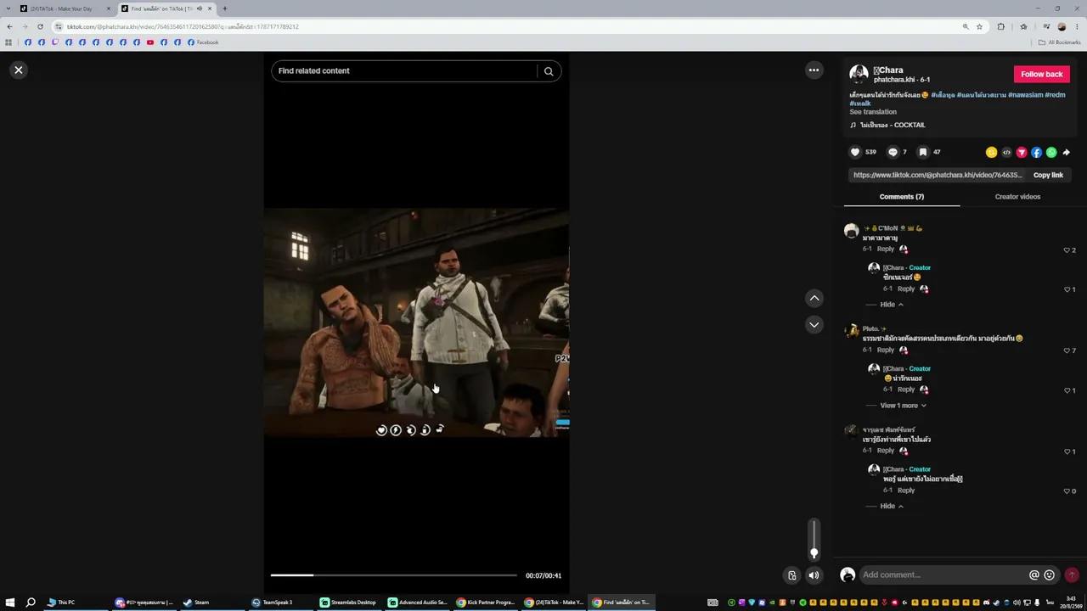
Task: Open Streamlabs Desktop from the taskbar
Action: tap(348, 603)
